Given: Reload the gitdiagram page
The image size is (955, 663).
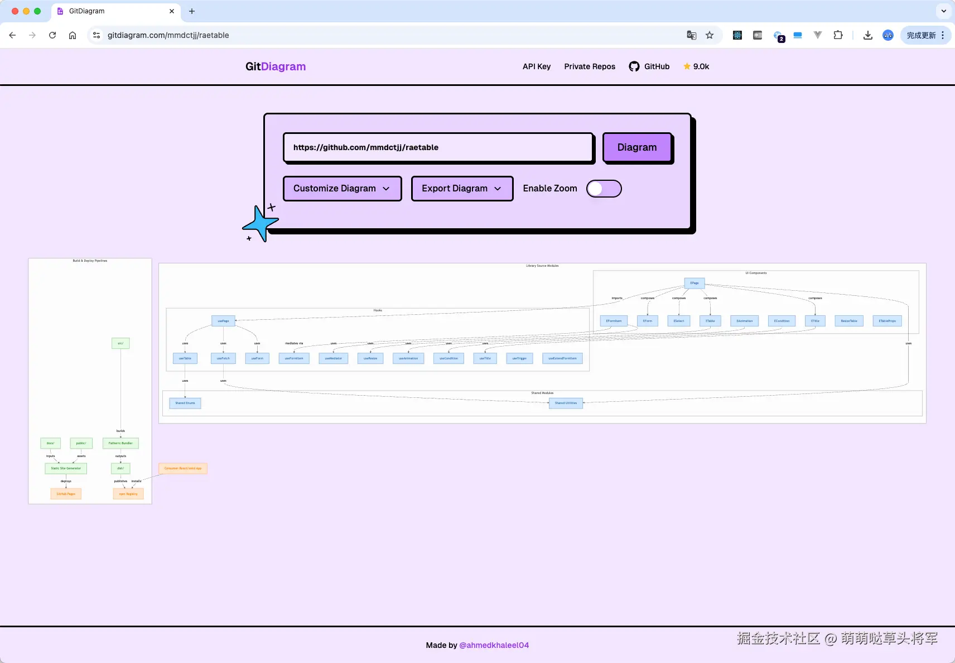Looking at the screenshot, I should (x=52, y=35).
